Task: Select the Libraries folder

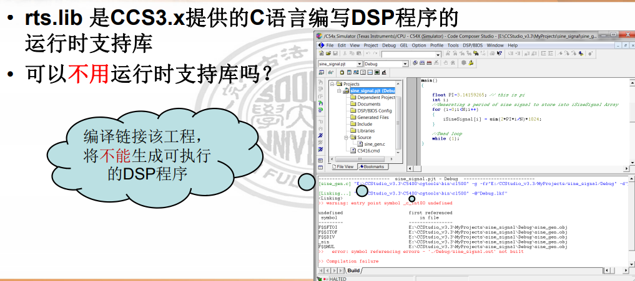Action: coord(362,131)
